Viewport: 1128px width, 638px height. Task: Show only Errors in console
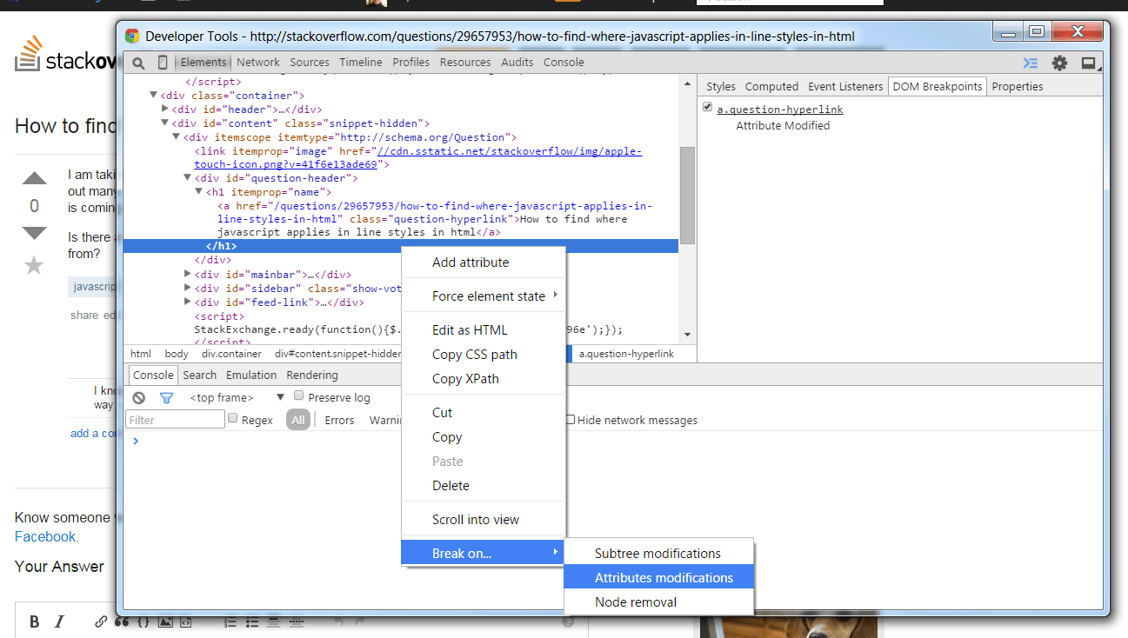[x=339, y=421]
